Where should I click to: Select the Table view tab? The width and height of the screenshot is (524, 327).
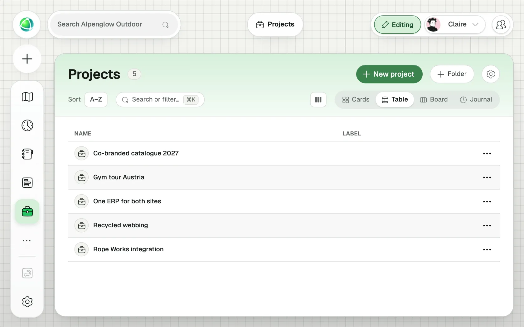pyautogui.click(x=395, y=100)
